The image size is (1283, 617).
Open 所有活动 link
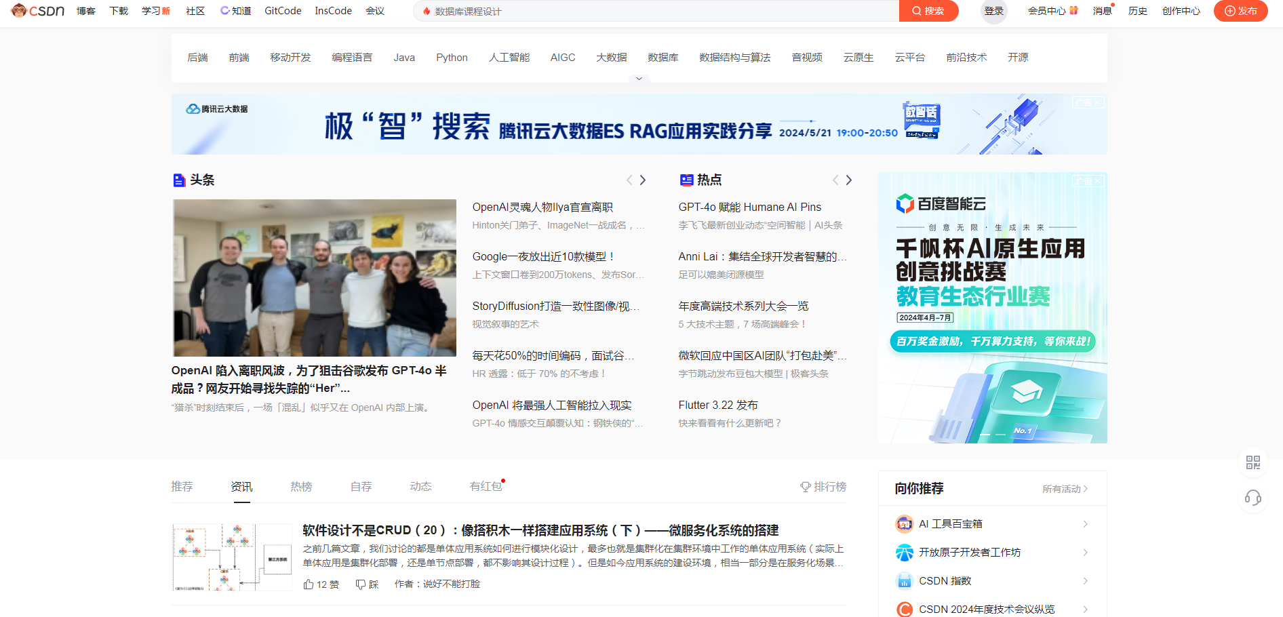click(x=1065, y=489)
